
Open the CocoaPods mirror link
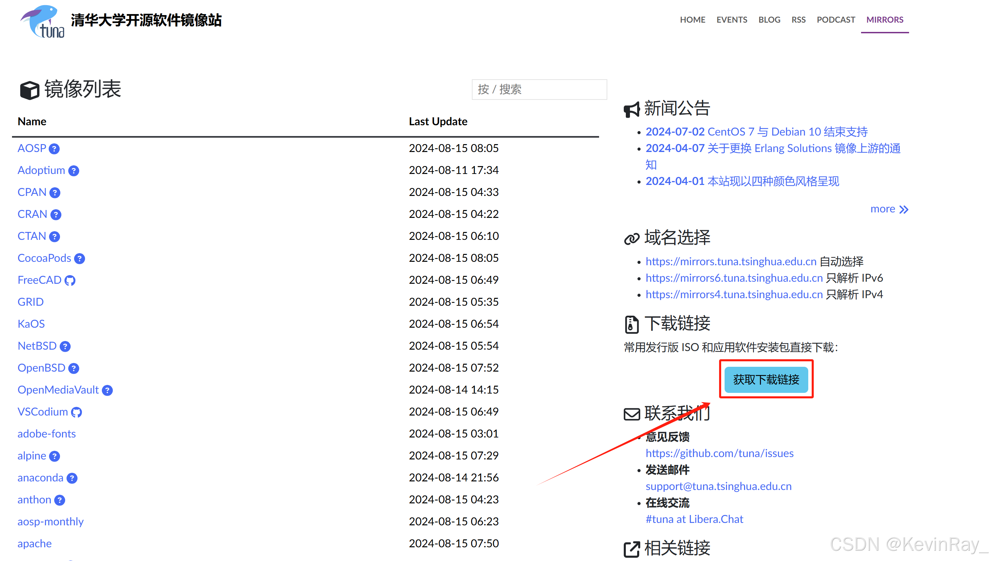[x=44, y=258]
